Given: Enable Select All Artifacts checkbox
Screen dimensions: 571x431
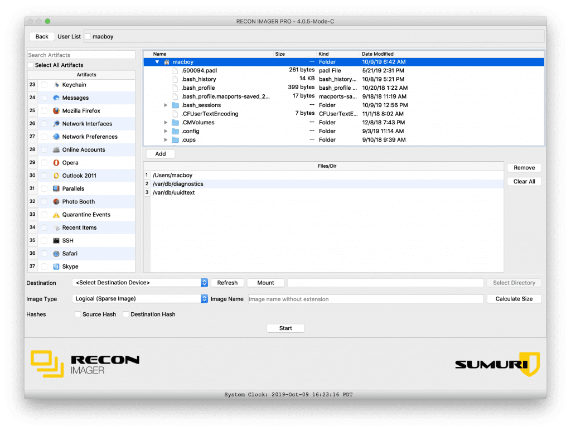Looking at the screenshot, I should coord(31,65).
